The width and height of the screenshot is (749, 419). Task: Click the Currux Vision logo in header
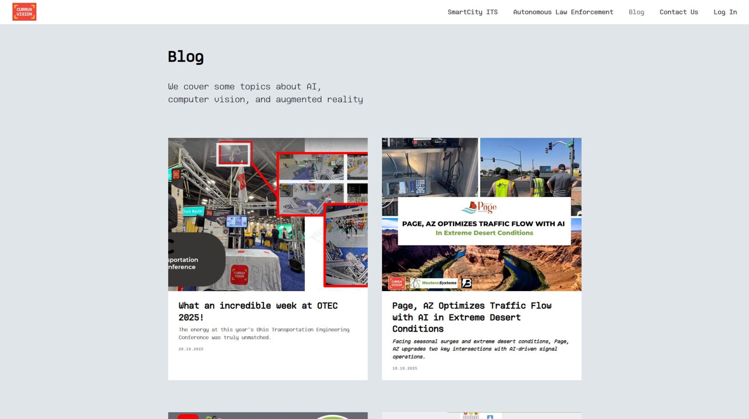coord(24,12)
